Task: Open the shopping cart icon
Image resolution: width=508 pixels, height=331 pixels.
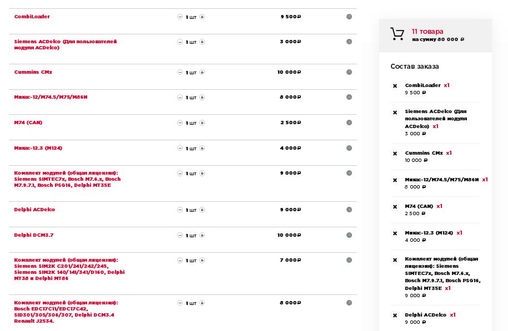Action: (397, 34)
